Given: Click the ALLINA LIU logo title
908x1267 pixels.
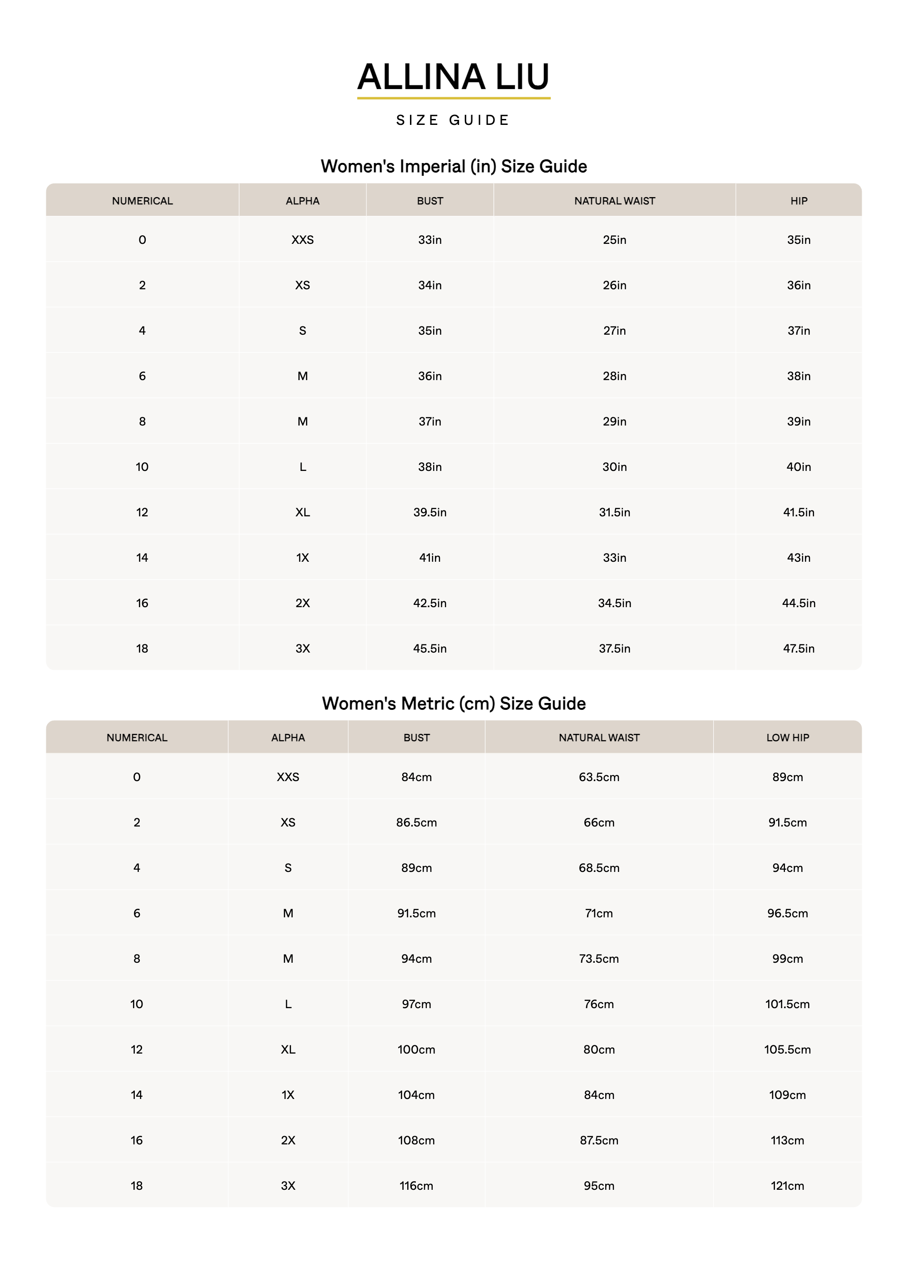Looking at the screenshot, I should (x=454, y=77).
